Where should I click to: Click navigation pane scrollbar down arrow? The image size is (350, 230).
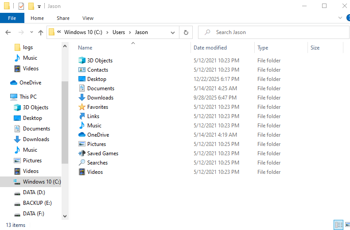coord(65,216)
